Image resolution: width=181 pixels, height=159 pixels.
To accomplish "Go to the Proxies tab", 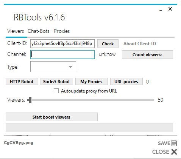I will tap(62, 31).
